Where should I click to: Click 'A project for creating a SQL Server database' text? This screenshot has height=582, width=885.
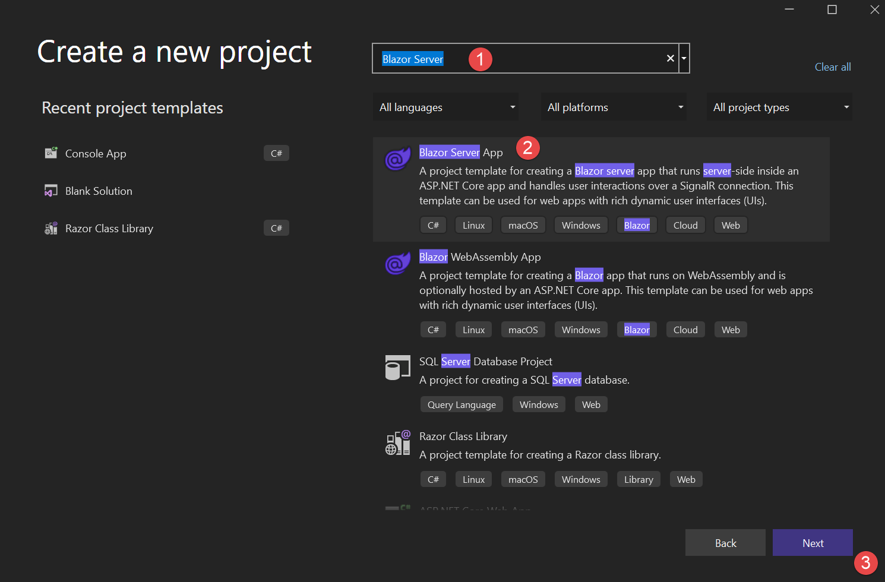tap(524, 380)
